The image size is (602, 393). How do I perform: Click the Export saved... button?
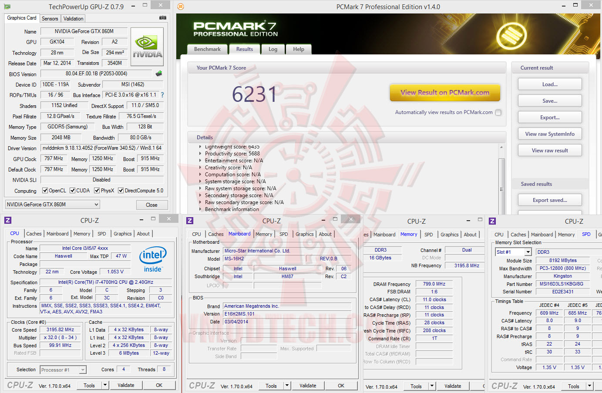coord(550,200)
